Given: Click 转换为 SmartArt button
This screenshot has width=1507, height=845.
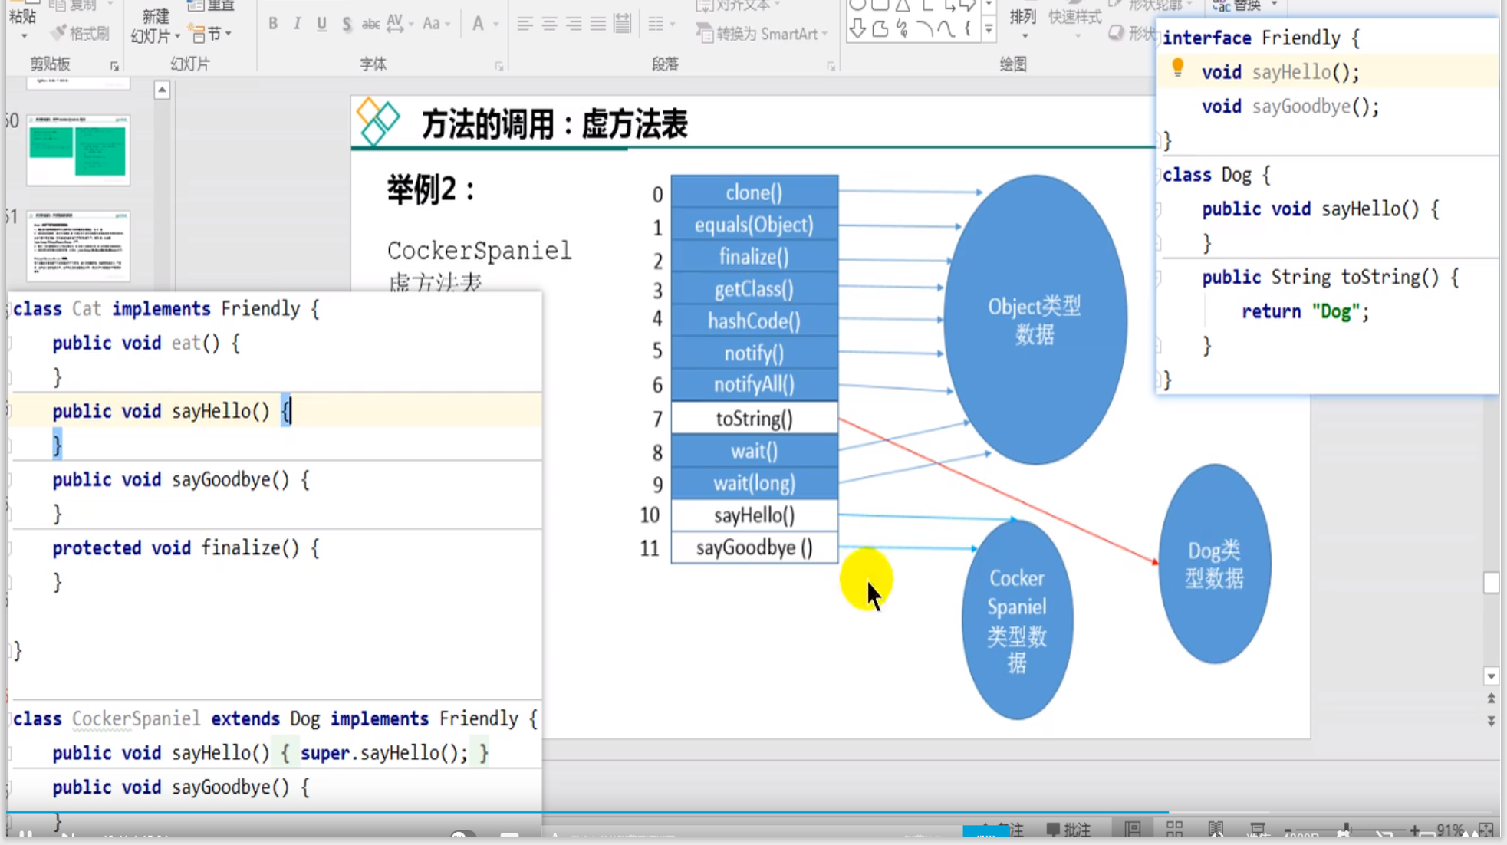Looking at the screenshot, I should 761,34.
